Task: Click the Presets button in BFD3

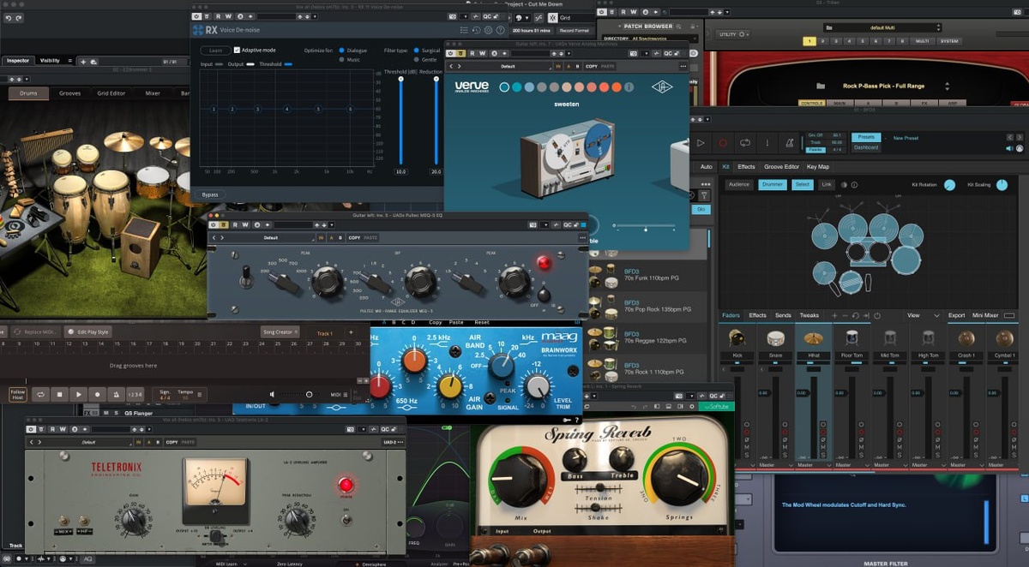Action: coord(867,137)
